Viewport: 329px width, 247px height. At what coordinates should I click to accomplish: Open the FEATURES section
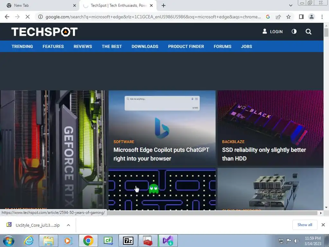tap(53, 46)
